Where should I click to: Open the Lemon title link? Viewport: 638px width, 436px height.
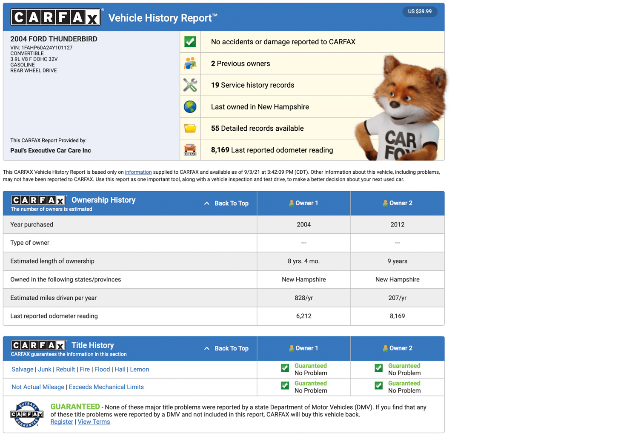(140, 370)
